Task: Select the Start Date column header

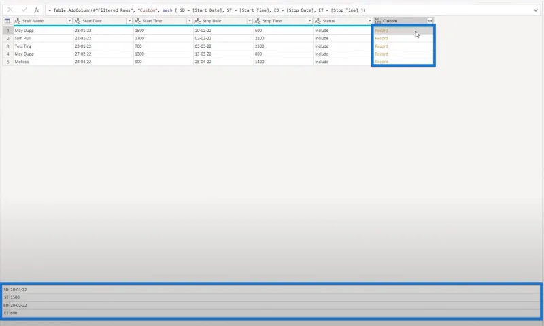Action: [x=103, y=21]
